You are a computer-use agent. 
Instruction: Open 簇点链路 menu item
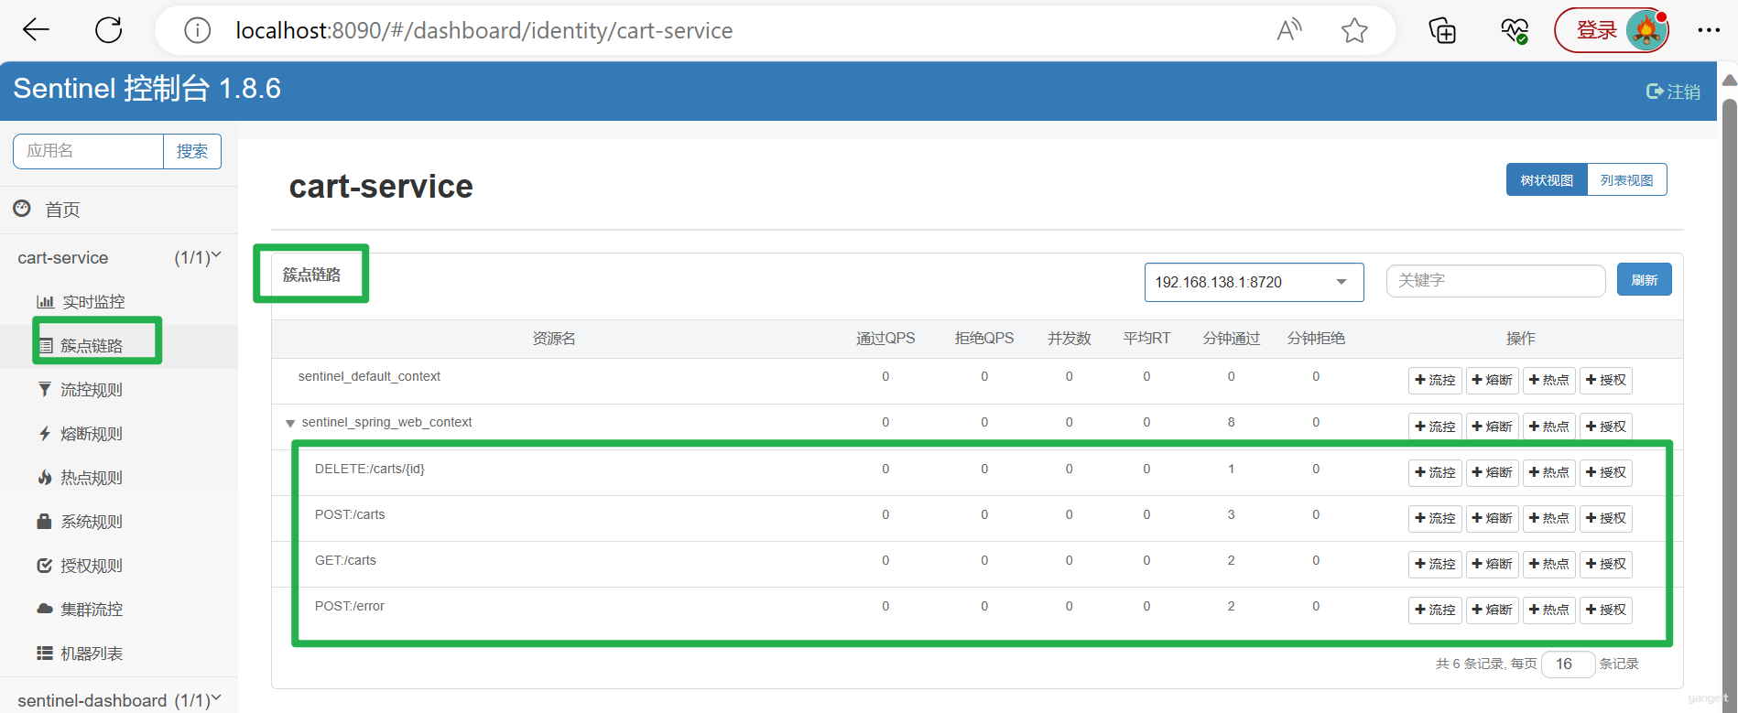pos(92,346)
